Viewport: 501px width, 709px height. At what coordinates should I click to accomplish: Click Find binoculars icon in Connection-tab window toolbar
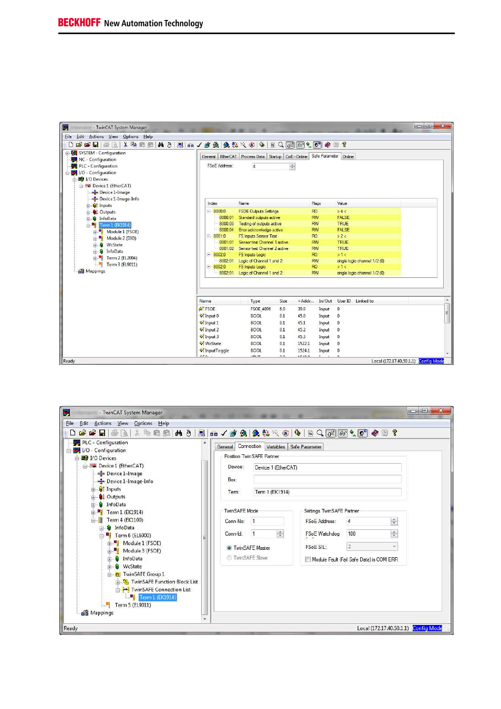[178, 433]
